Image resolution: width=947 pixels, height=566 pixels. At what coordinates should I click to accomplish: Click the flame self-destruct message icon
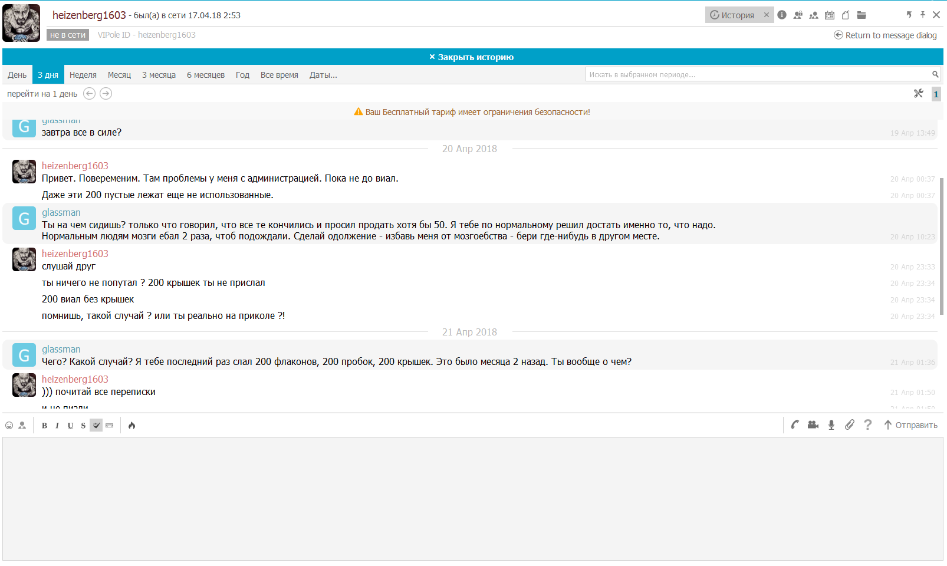point(131,426)
